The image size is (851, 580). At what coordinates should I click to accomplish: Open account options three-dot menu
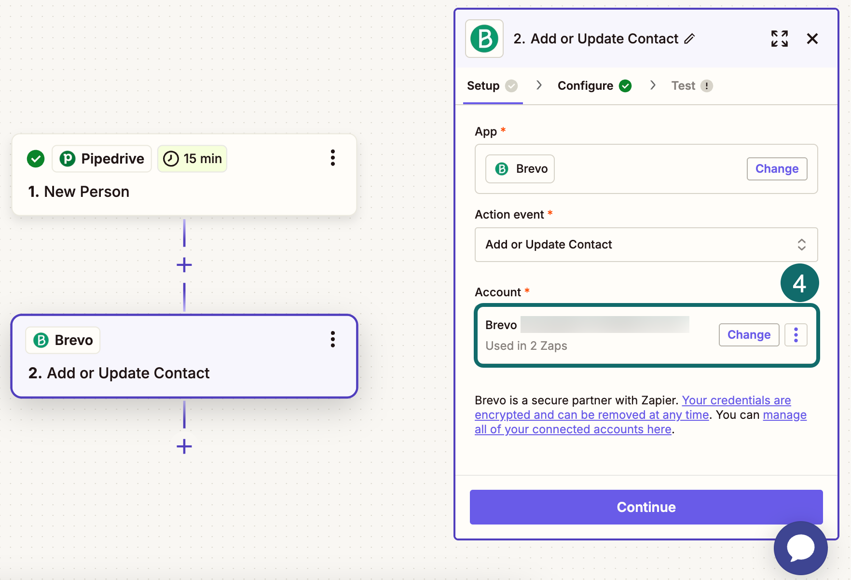[796, 335]
